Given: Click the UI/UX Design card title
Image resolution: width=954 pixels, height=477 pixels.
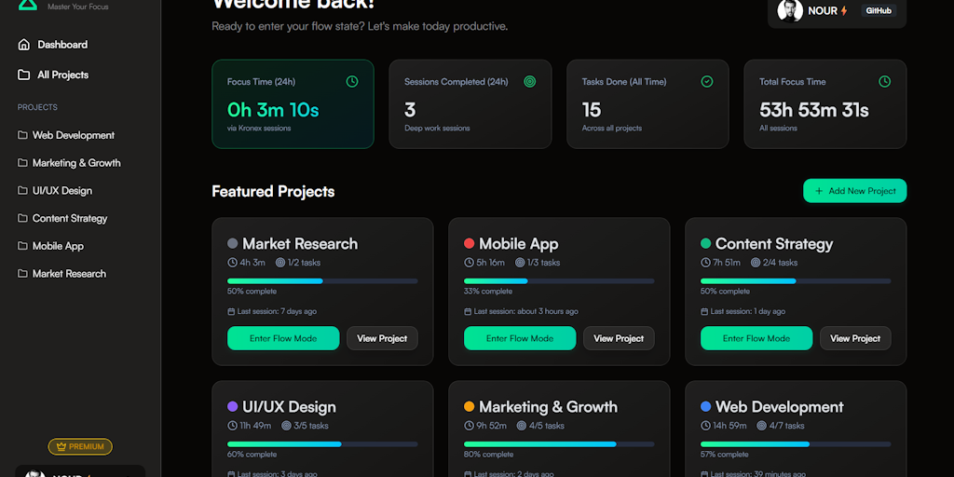Looking at the screenshot, I should [x=289, y=406].
